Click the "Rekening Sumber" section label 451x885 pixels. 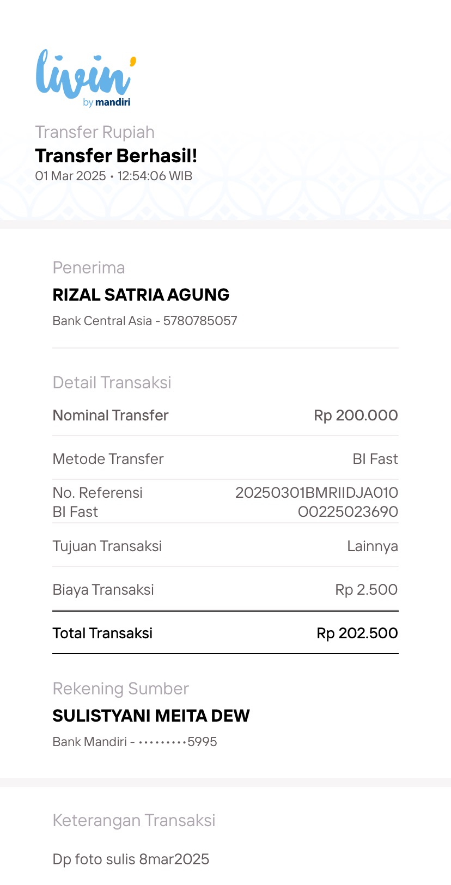pos(120,688)
